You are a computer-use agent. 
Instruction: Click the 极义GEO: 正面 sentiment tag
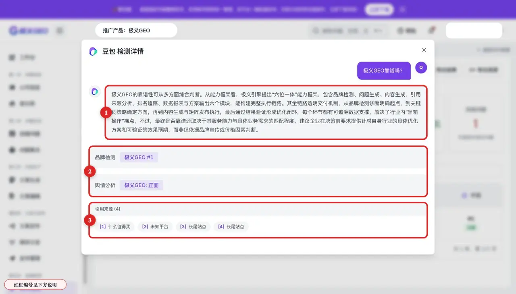click(141, 185)
